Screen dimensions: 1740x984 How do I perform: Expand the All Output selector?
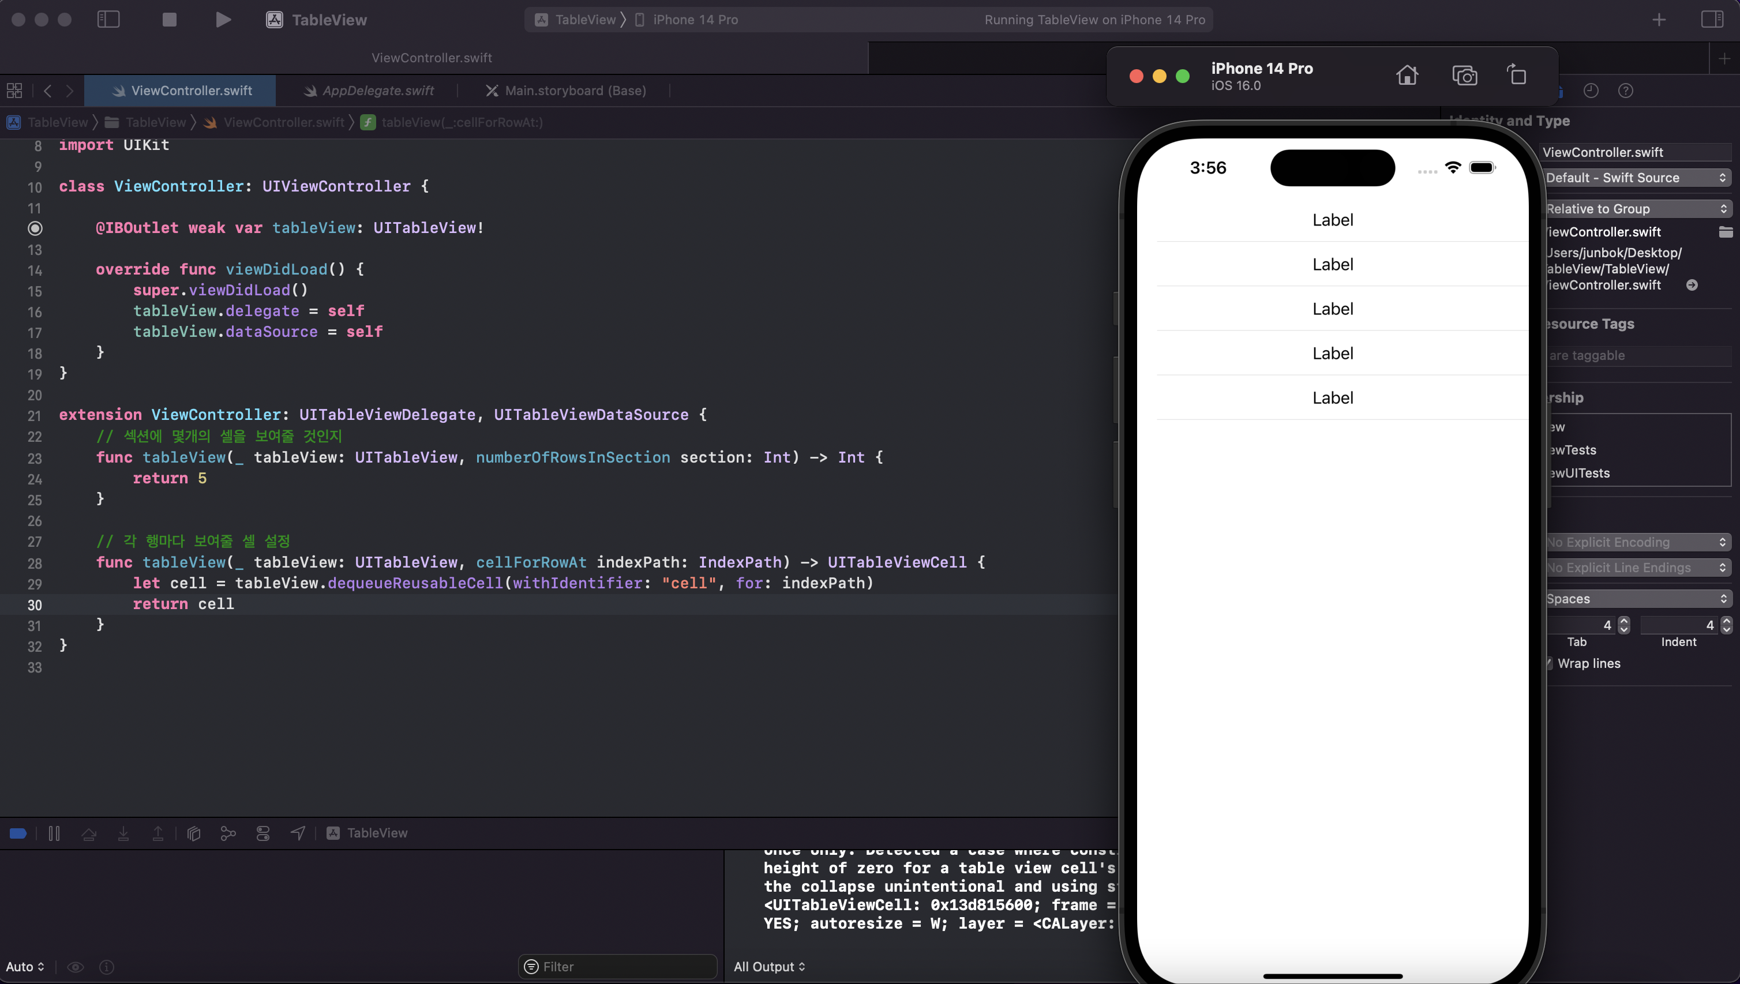tap(769, 967)
